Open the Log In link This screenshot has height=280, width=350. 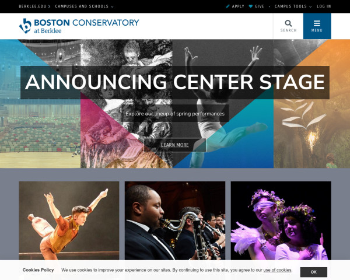pos(324,6)
